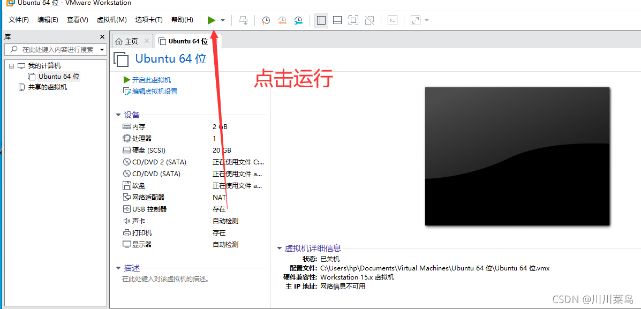Click the Workstation 15.x 虚拟机 compatibility text

coord(358,277)
